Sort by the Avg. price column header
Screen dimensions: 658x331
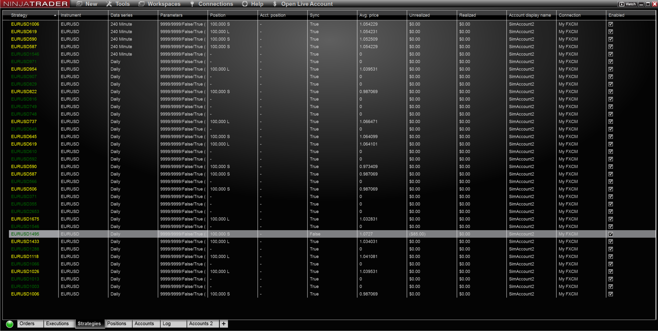382,15
